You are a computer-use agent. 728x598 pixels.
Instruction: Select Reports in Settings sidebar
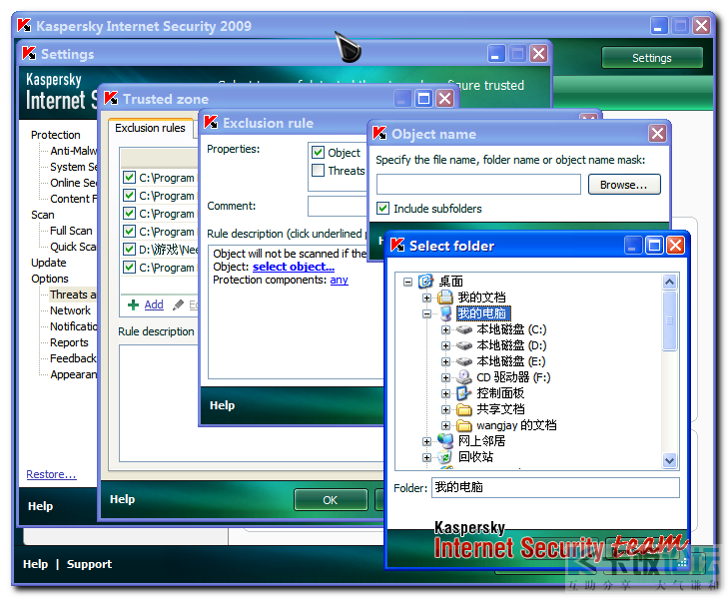pos(69,342)
